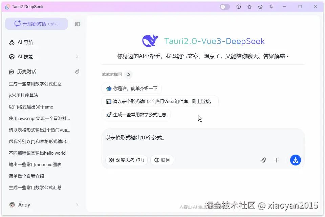325x217 pixels.
Task: Open history chat js常用排序算法
Action: pyautogui.click(x=23, y=95)
